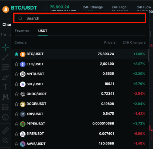Viewport: 153px width, 149px height.
Task: Select the SOL/USDT pair
Action: pos(35,84)
